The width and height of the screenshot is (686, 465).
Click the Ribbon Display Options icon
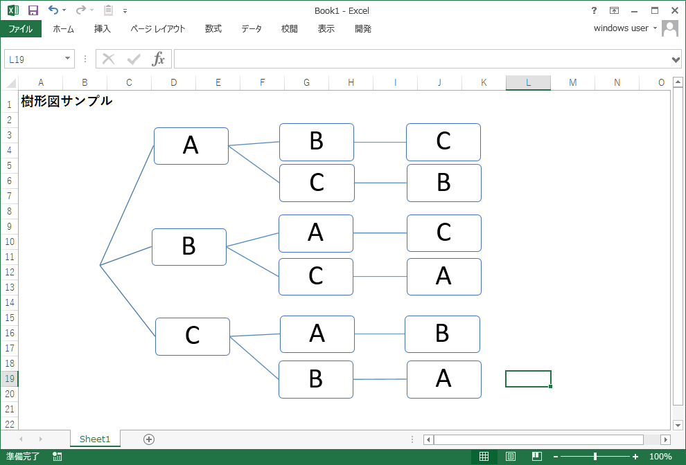[x=614, y=10]
